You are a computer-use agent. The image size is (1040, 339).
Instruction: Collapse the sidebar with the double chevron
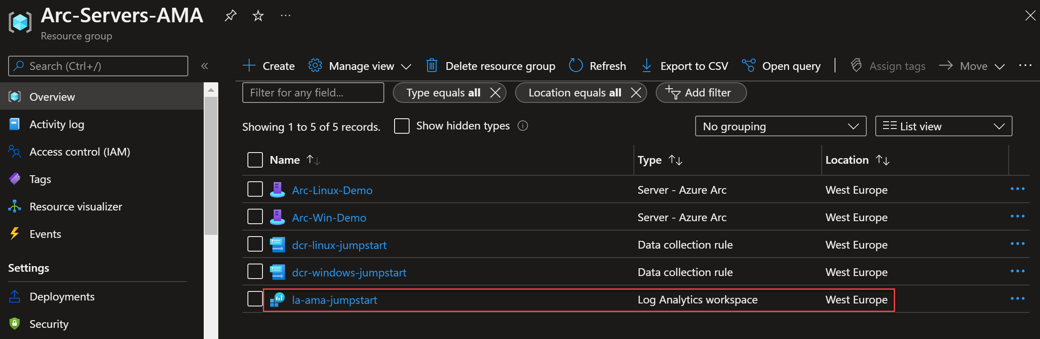(x=205, y=66)
